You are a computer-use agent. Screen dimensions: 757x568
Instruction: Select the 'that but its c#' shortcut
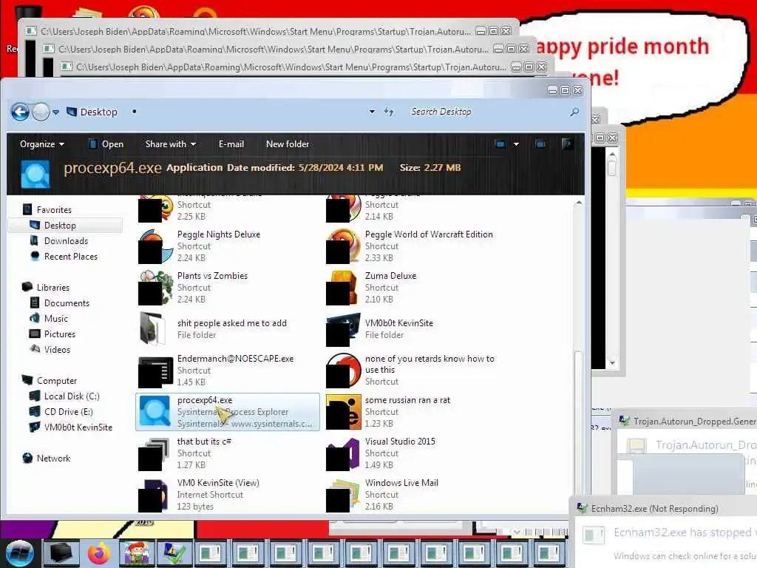(x=227, y=453)
